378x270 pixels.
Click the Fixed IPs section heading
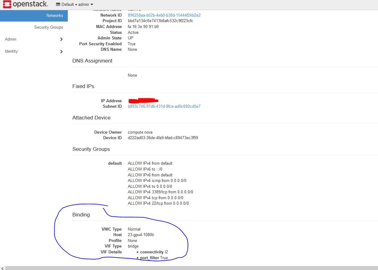[83, 86]
